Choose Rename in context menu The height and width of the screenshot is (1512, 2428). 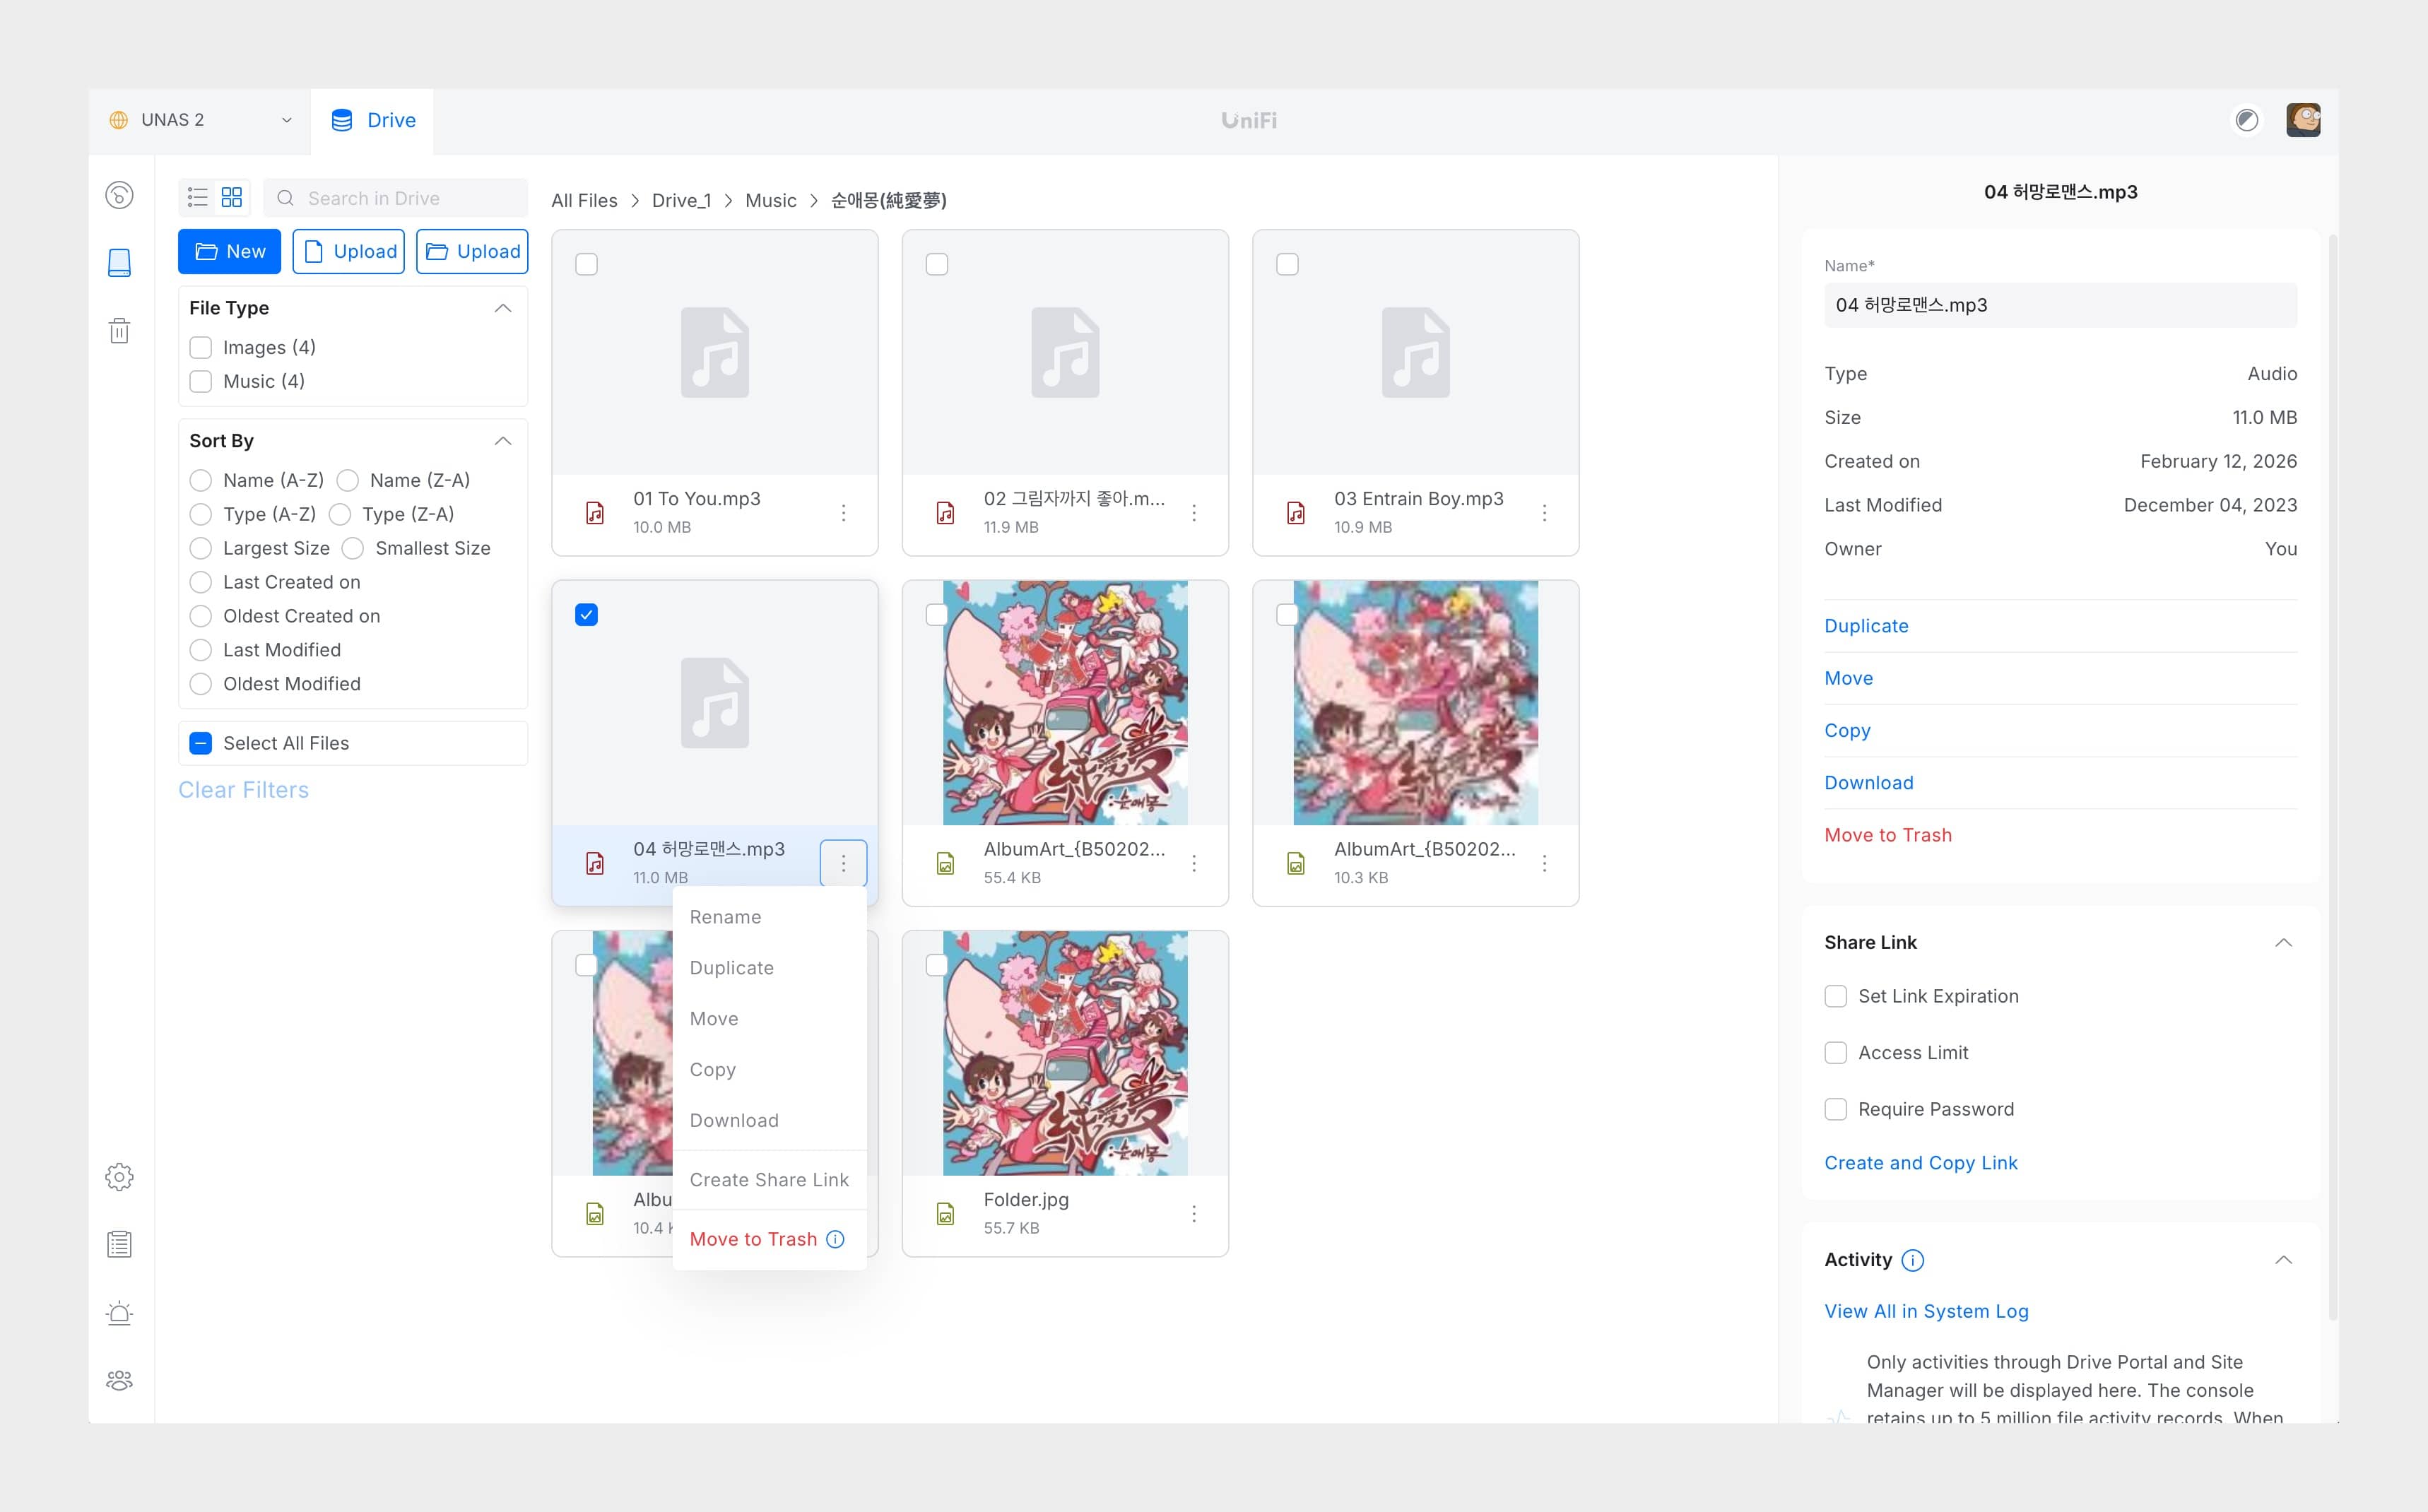pos(725,917)
